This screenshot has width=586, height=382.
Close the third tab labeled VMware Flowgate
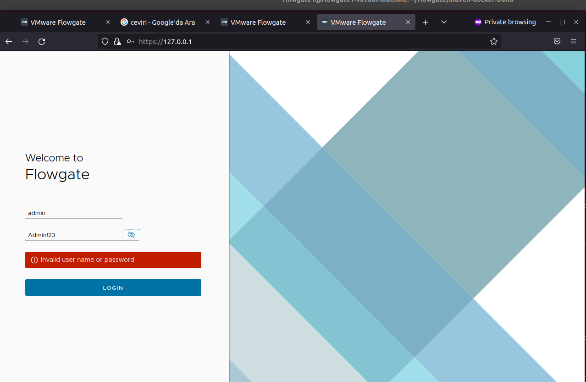pyautogui.click(x=308, y=22)
